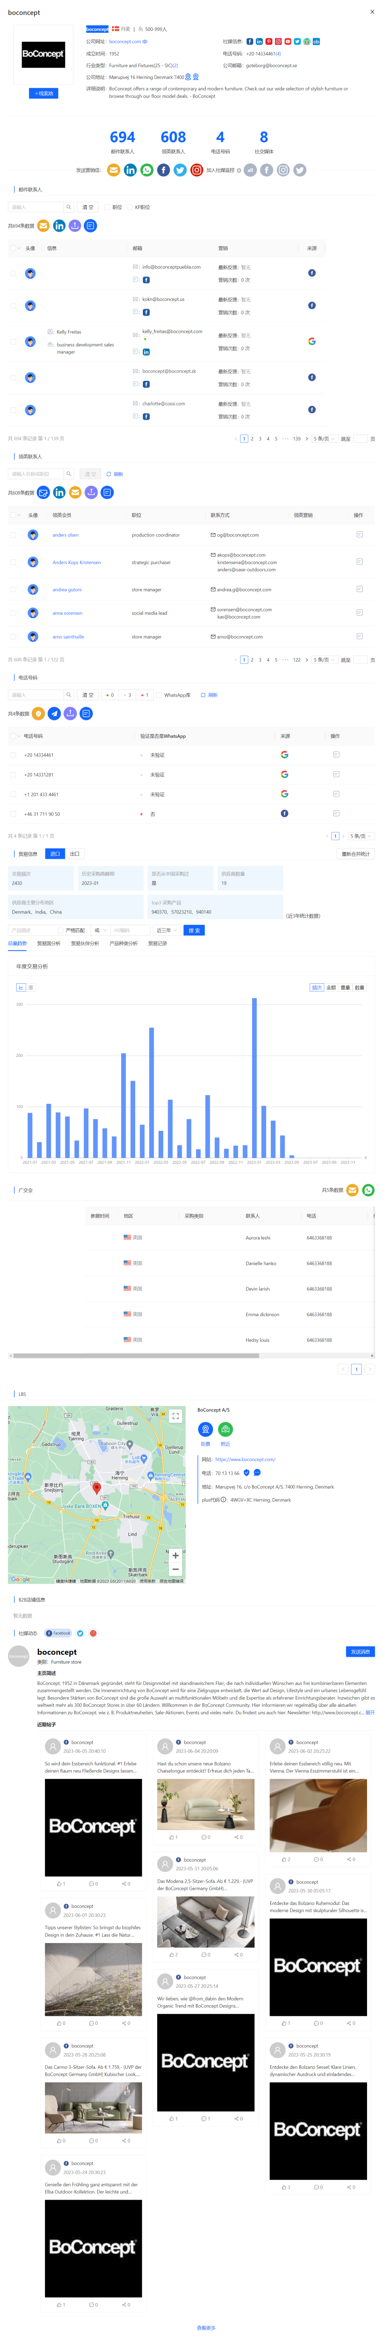Click Facebook source icon for info@boconceptpuebla.com
Image resolution: width=383 pixels, height=2341 pixels.
(x=311, y=273)
